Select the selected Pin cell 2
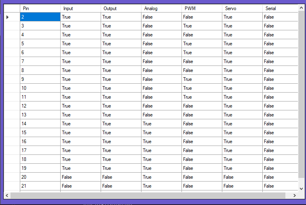 40,17
